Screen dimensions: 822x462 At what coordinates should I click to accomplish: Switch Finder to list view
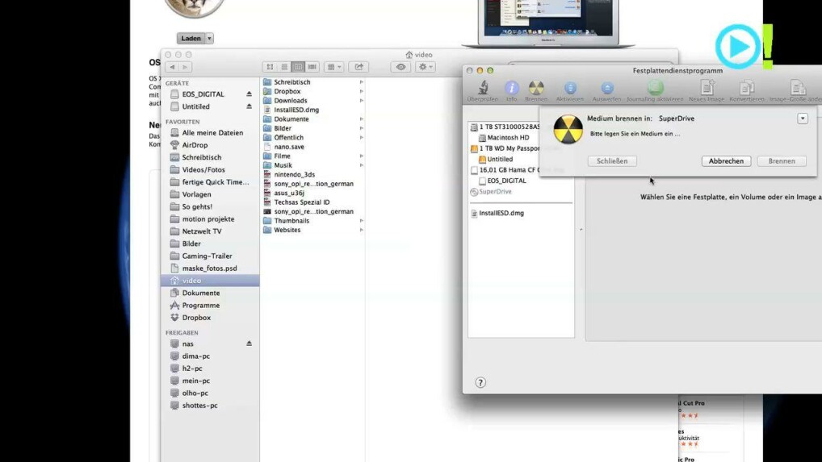tap(284, 67)
